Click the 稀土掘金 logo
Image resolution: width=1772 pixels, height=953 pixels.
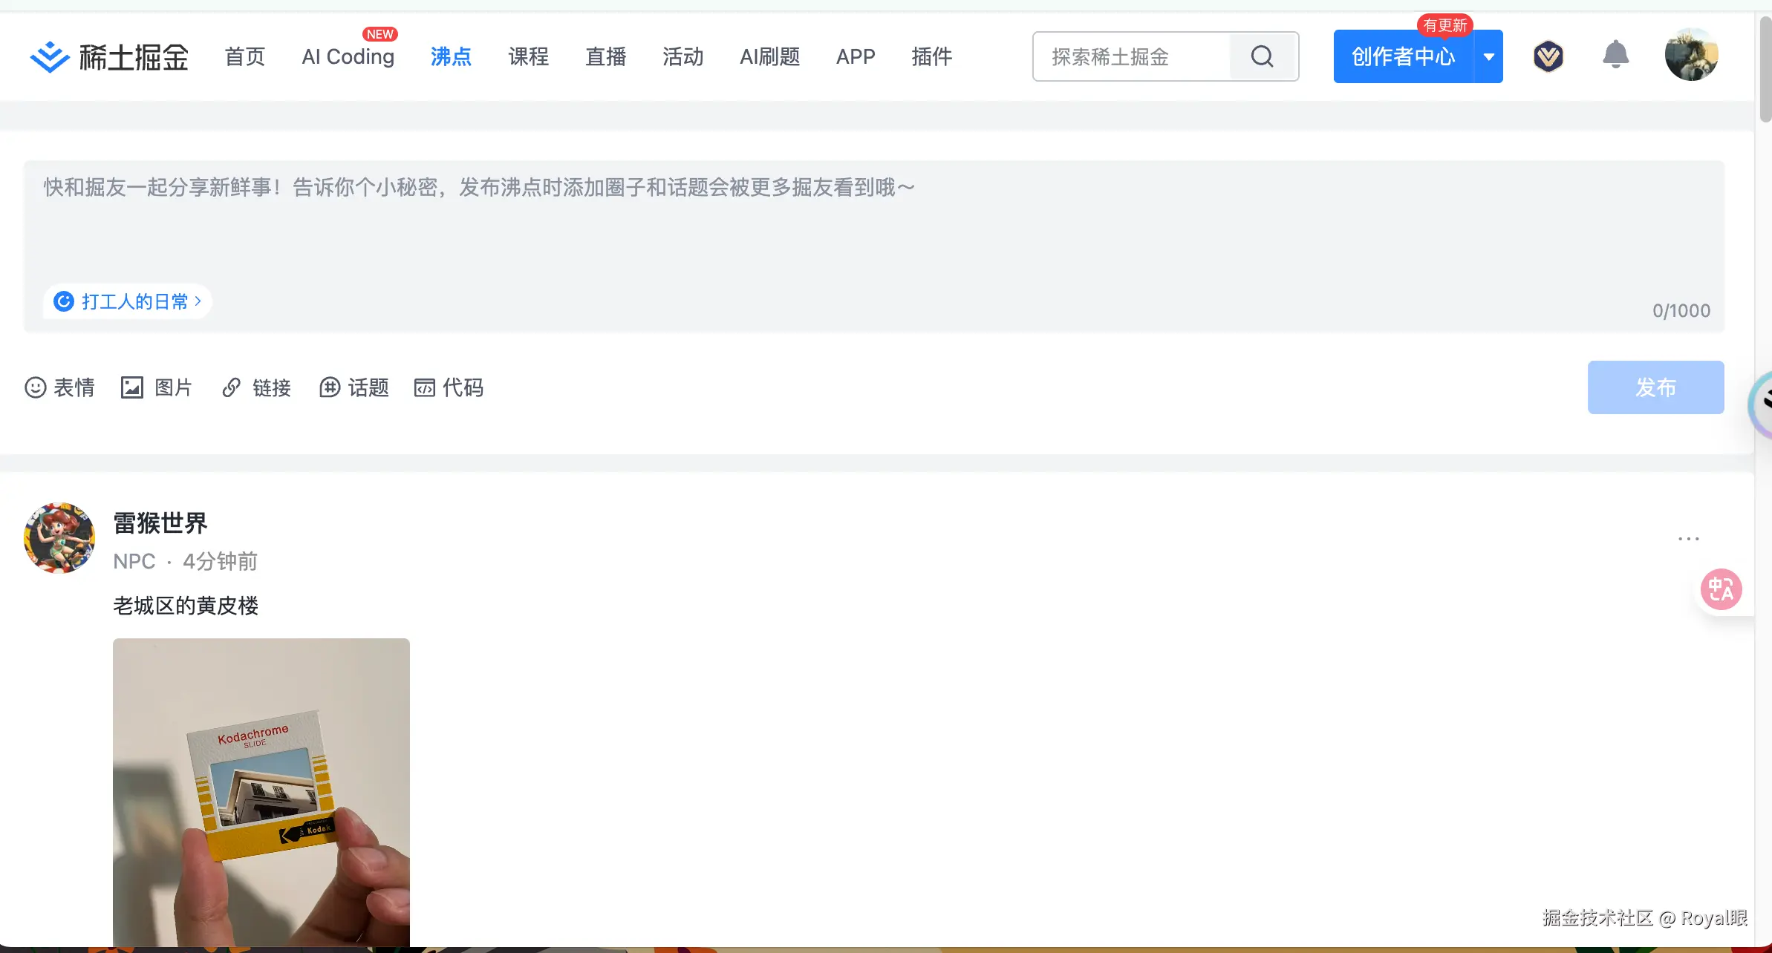pyautogui.click(x=108, y=56)
